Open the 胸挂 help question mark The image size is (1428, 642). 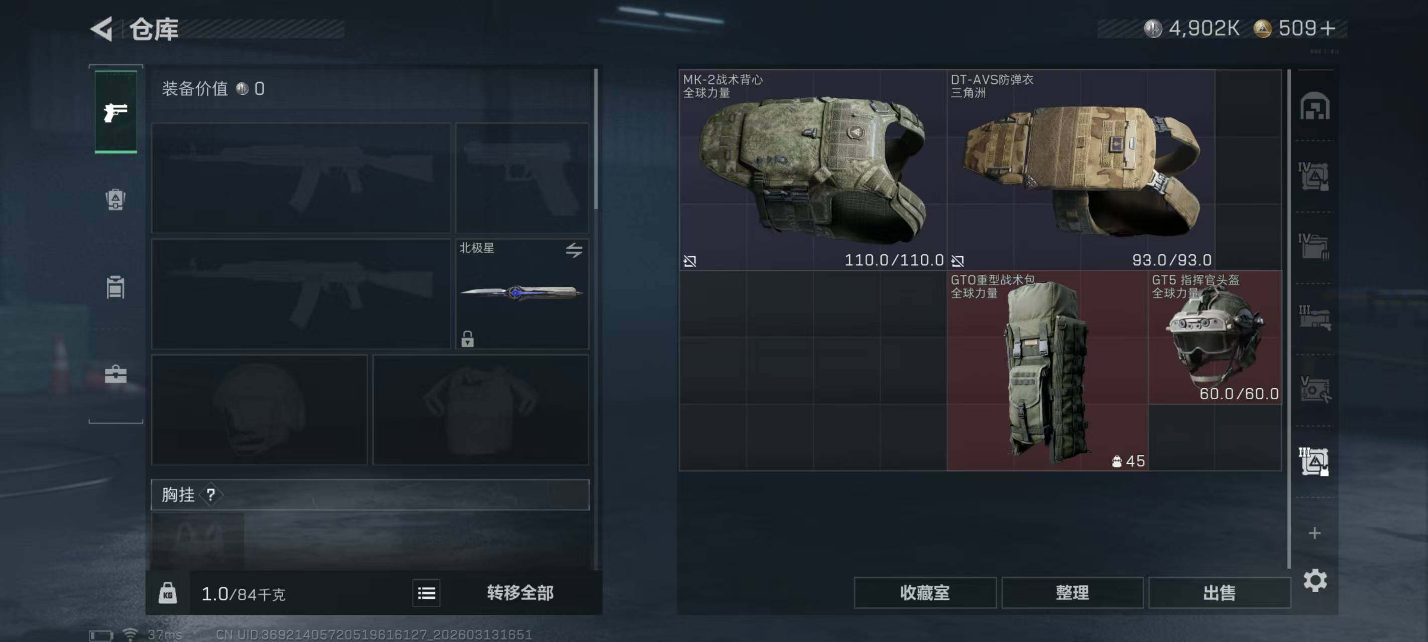211,495
